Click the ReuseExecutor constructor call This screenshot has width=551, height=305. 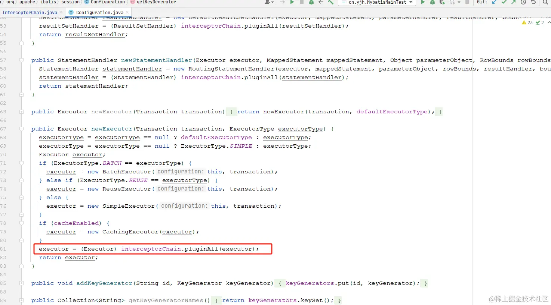126,189
